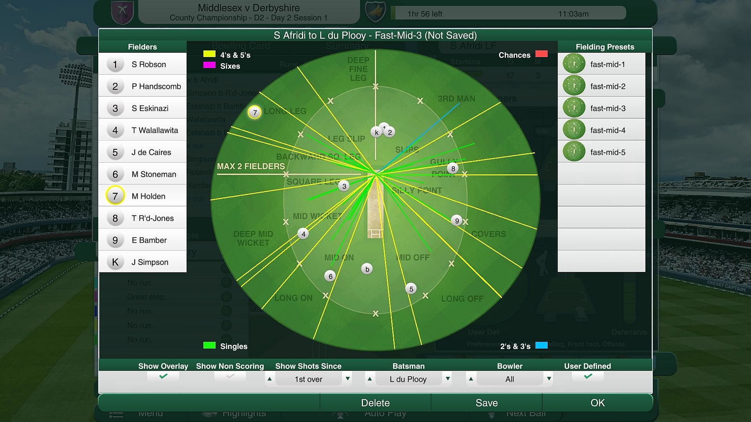Confirm the field with the OK button
The width and height of the screenshot is (751, 422).
(597, 403)
